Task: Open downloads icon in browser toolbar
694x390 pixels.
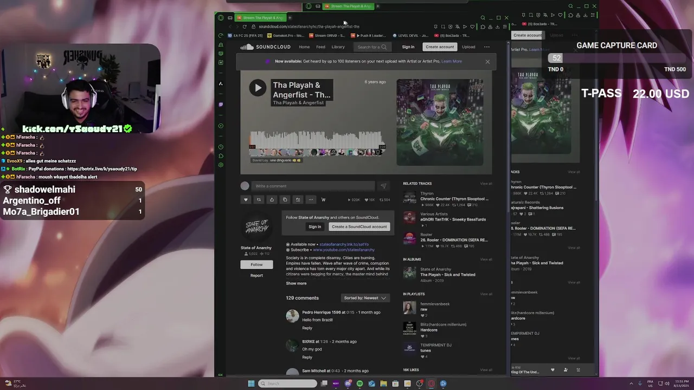Action: coord(497,27)
